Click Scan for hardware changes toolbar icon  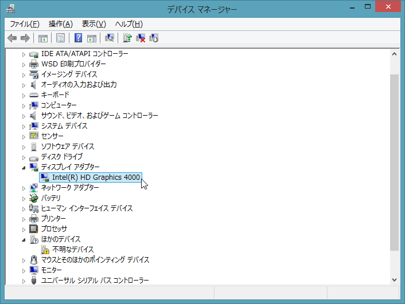[110, 38]
